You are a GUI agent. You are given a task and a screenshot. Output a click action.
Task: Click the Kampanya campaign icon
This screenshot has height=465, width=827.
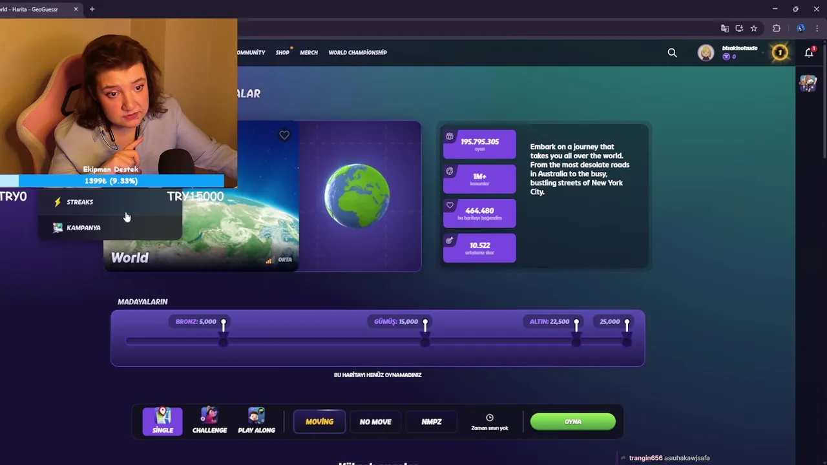[58, 227]
